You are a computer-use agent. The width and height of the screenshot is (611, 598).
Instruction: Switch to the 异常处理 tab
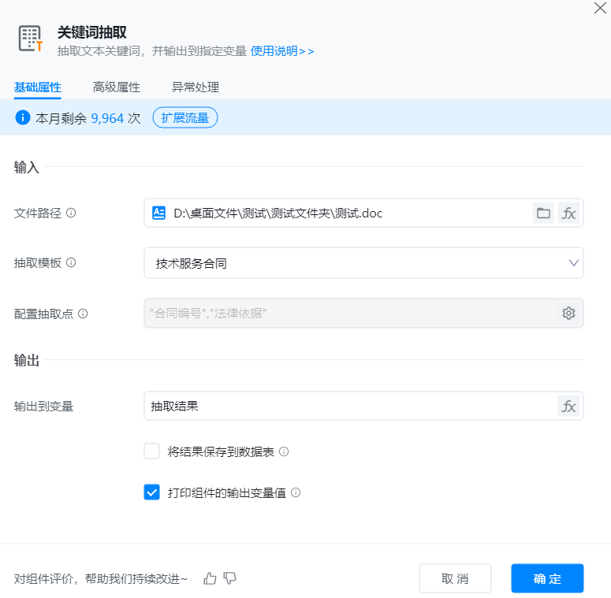195,87
